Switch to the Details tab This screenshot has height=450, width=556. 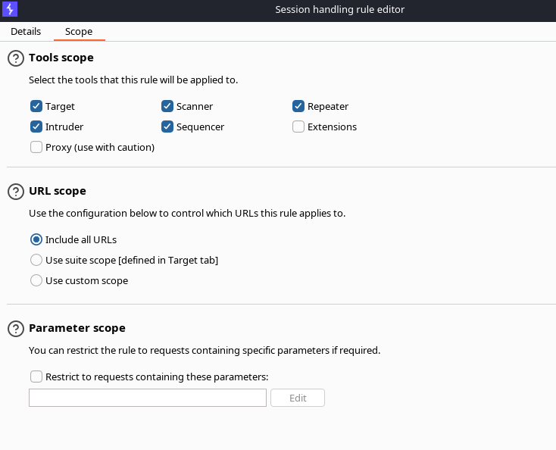[26, 32]
